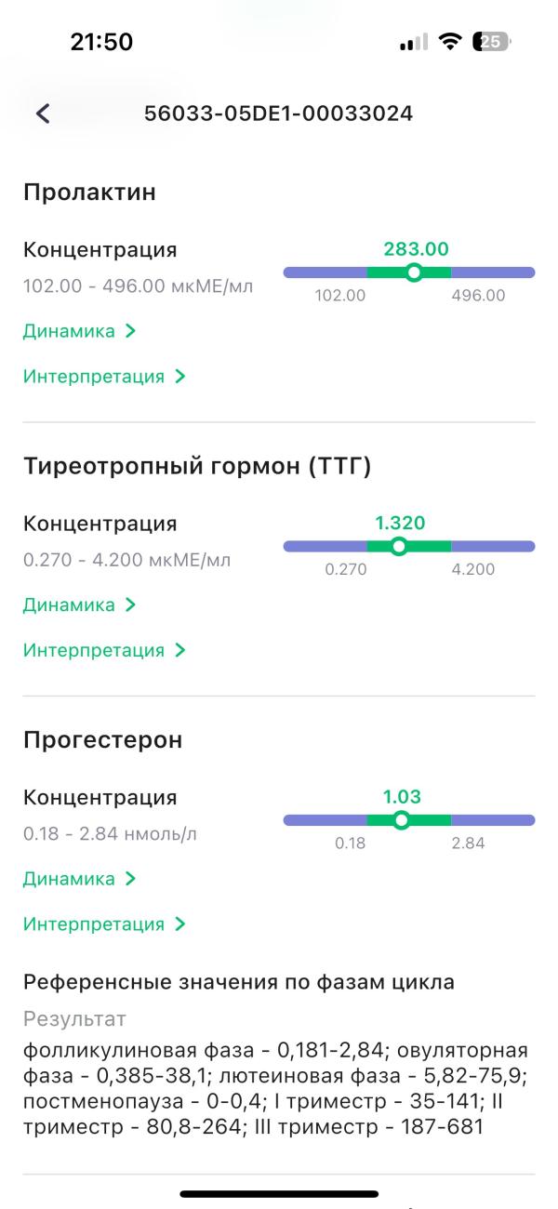The image size is (558, 1209).
Task: Tap the clock showing 21:50
Action: click(x=101, y=43)
